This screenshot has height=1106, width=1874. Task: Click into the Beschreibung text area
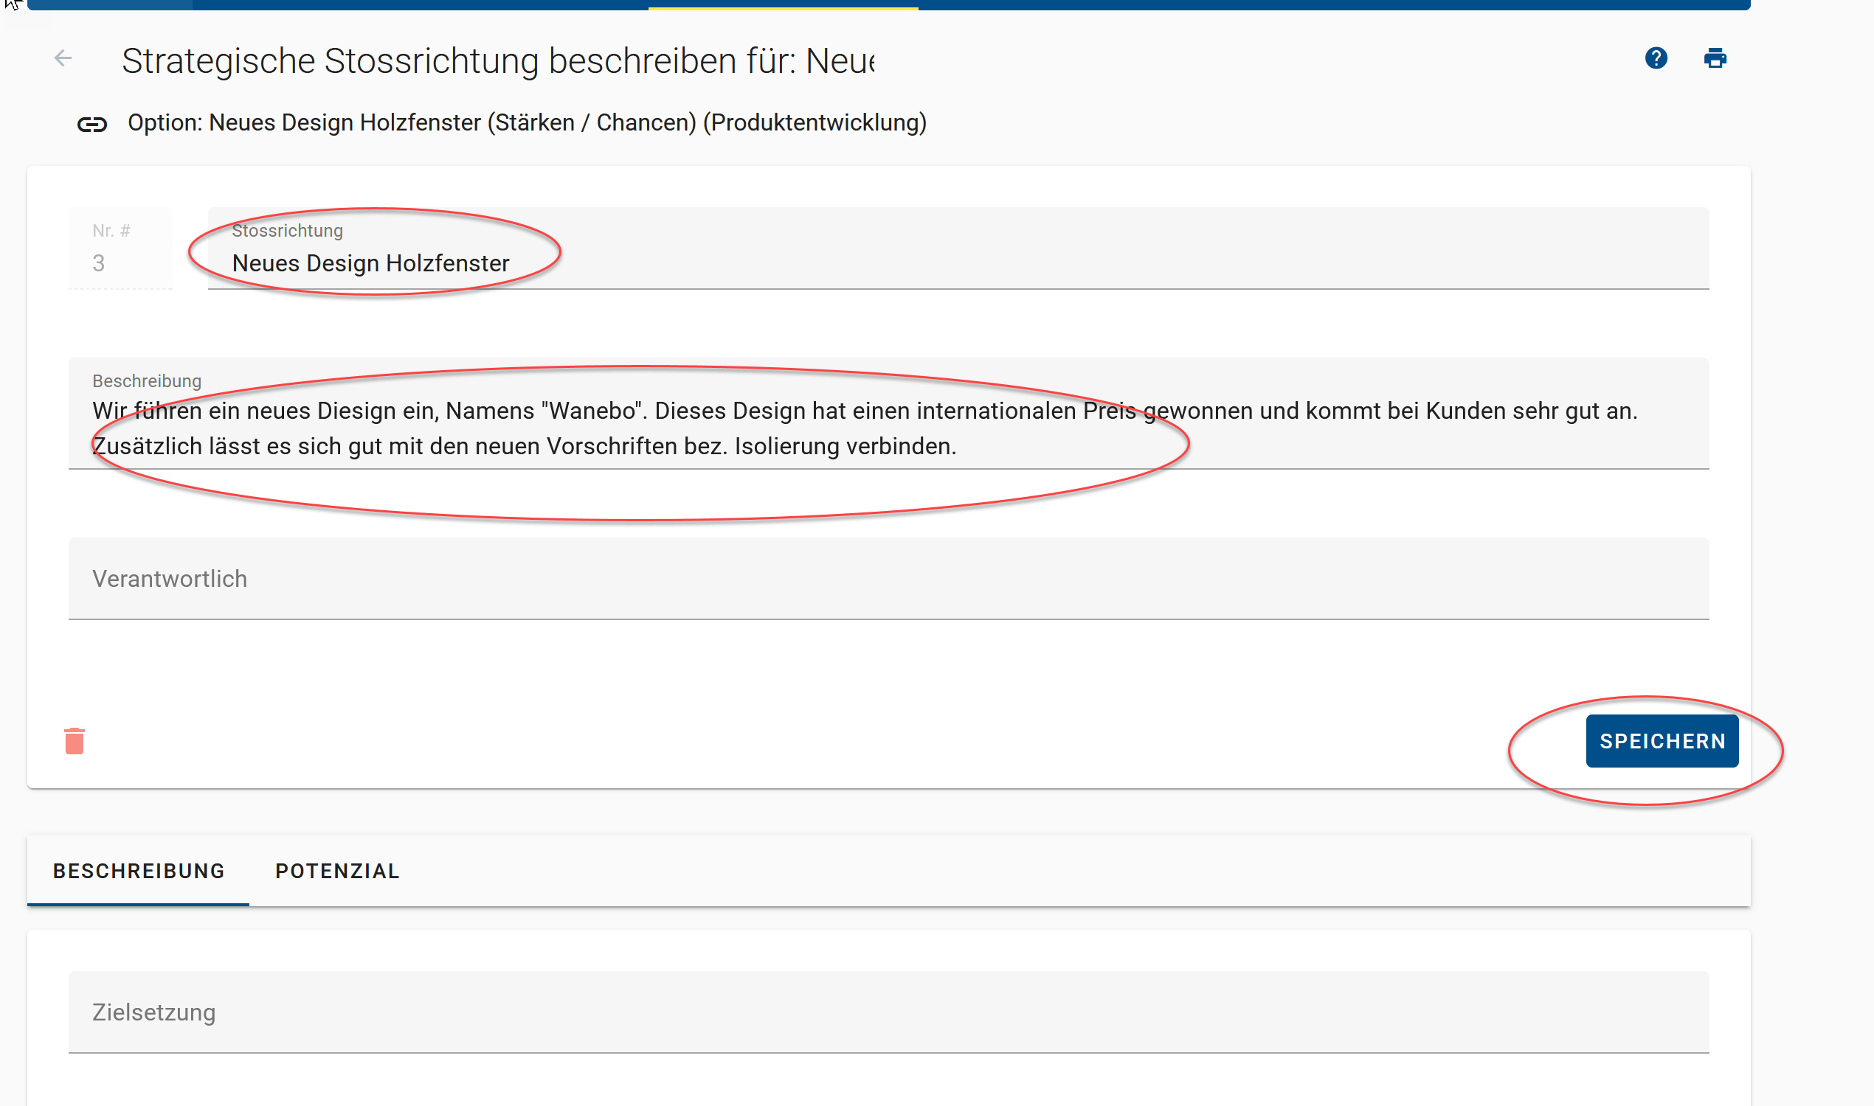tap(888, 414)
